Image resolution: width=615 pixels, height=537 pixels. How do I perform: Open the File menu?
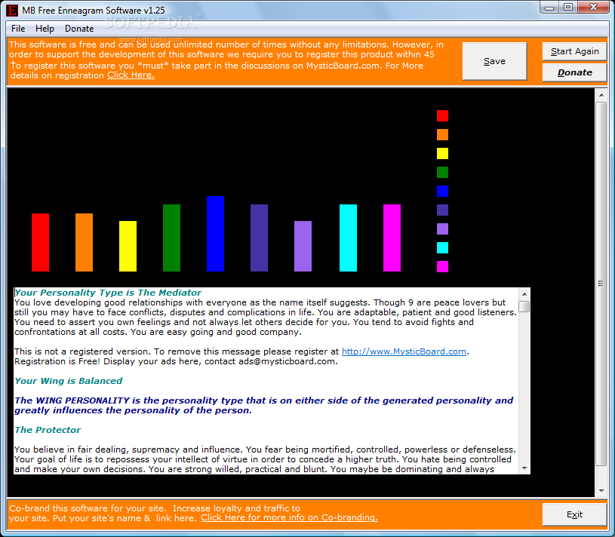(17, 28)
